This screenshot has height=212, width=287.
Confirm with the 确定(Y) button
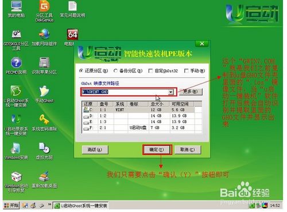157,150
